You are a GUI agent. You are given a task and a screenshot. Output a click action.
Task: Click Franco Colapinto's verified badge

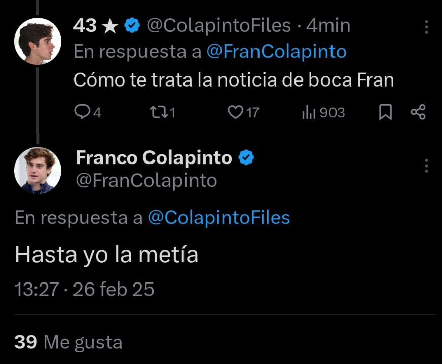pos(246,158)
